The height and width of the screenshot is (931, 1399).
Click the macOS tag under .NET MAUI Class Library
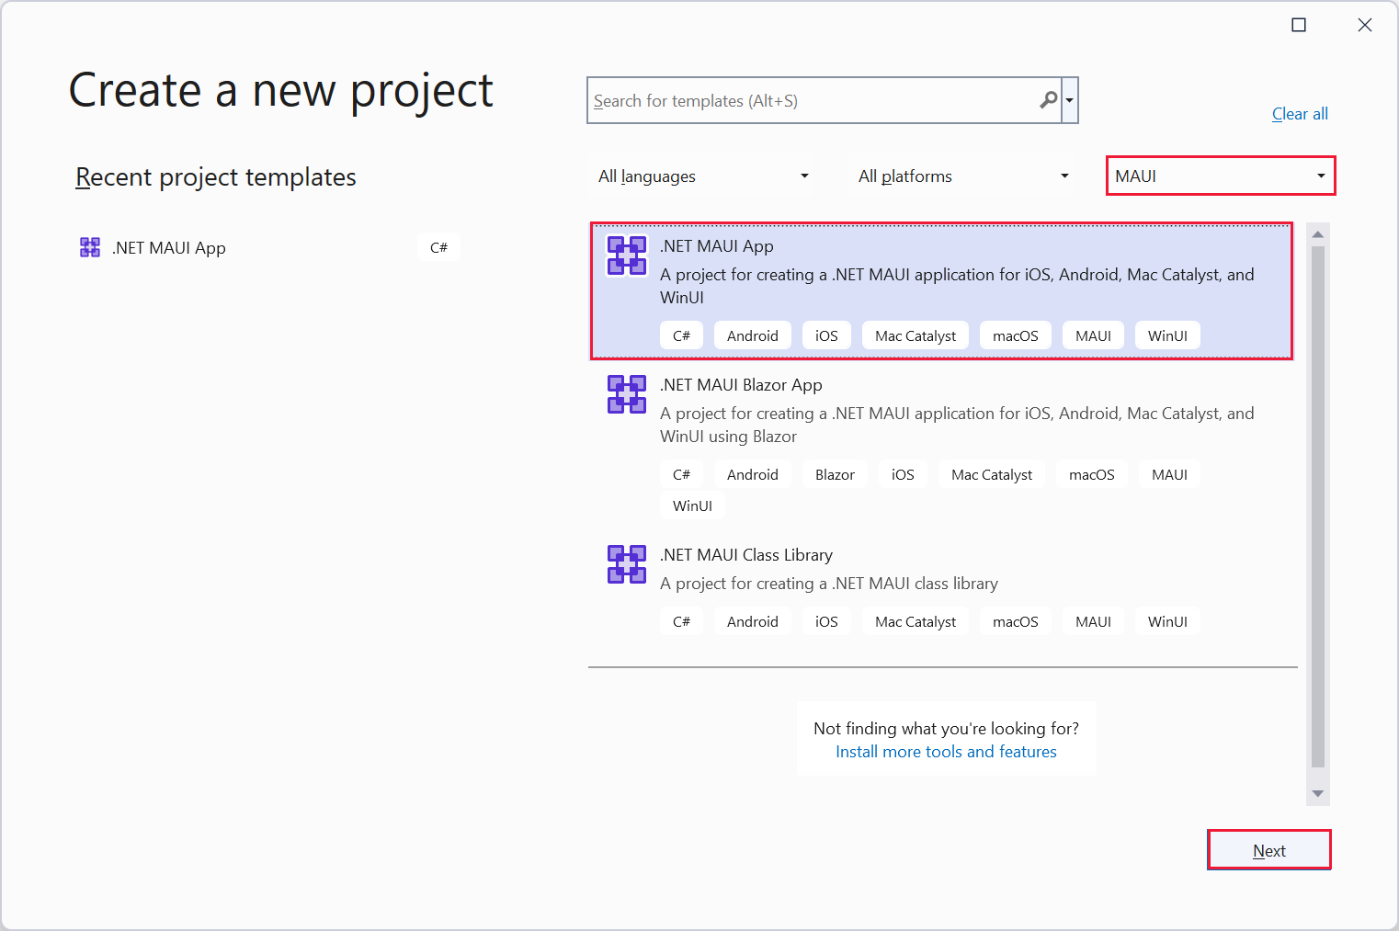tap(1015, 620)
